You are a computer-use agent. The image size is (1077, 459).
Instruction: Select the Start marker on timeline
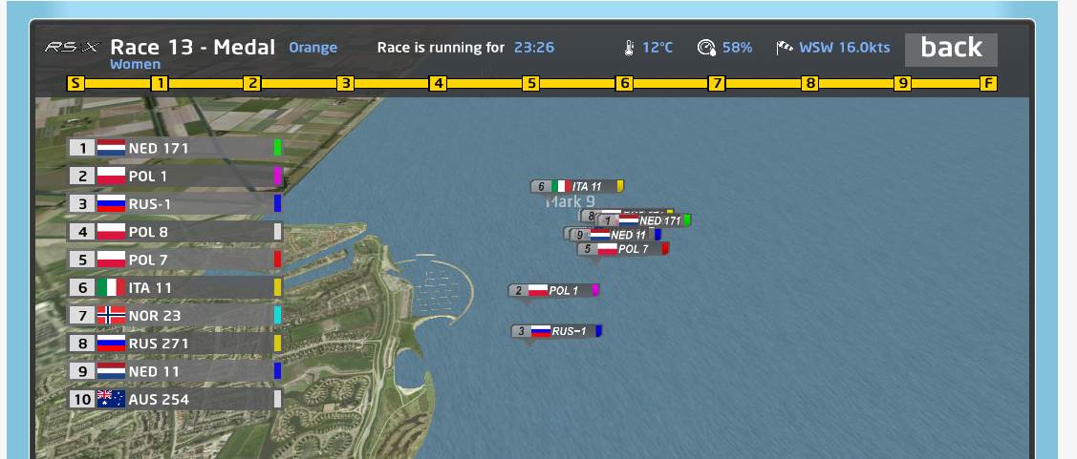tap(75, 84)
